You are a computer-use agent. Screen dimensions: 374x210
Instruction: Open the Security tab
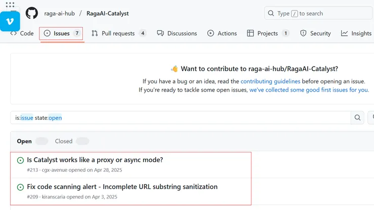pyautogui.click(x=315, y=33)
